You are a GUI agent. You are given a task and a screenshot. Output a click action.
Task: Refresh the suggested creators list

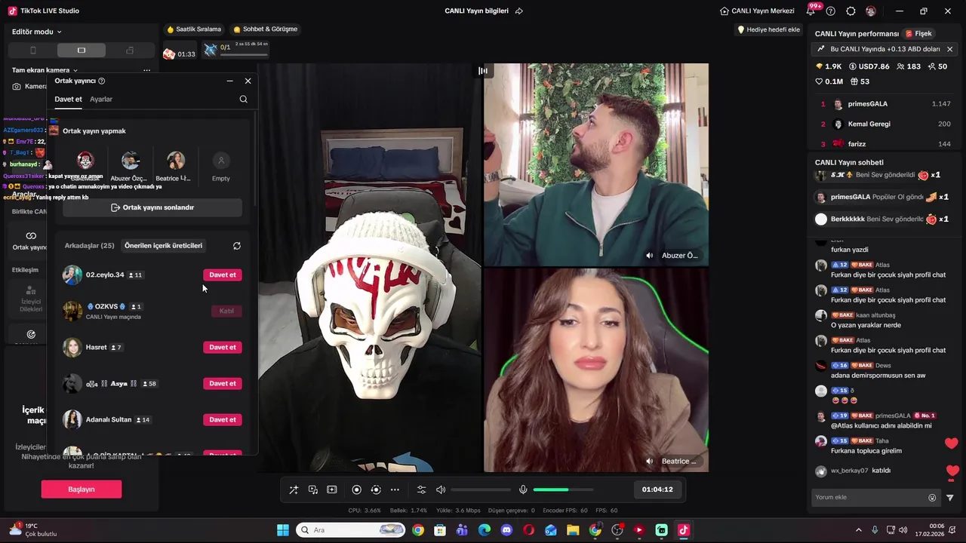237,246
